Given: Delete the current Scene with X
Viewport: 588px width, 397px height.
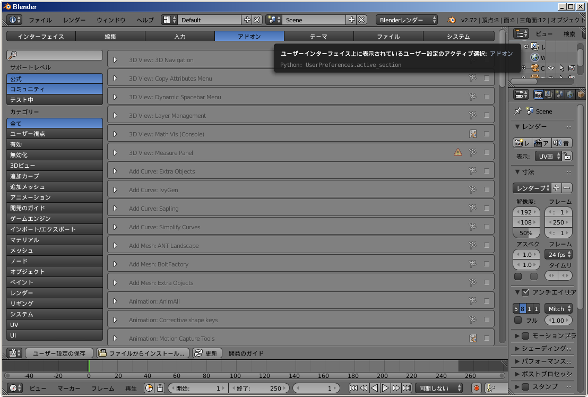Looking at the screenshot, I should [361, 20].
